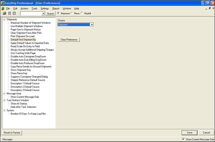
Task: Select Show Piece Key
Action: coord(19,73)
